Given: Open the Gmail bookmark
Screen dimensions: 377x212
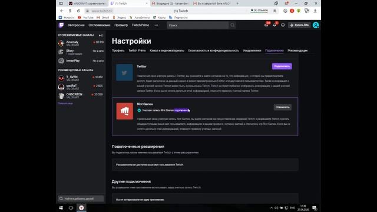Looking at the screenshot, I should pos(103,18).
